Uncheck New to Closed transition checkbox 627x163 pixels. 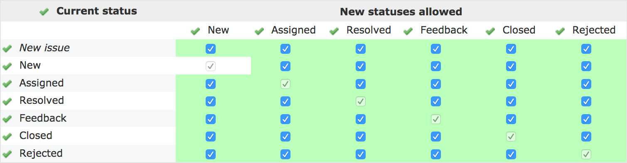click(511, 66)
